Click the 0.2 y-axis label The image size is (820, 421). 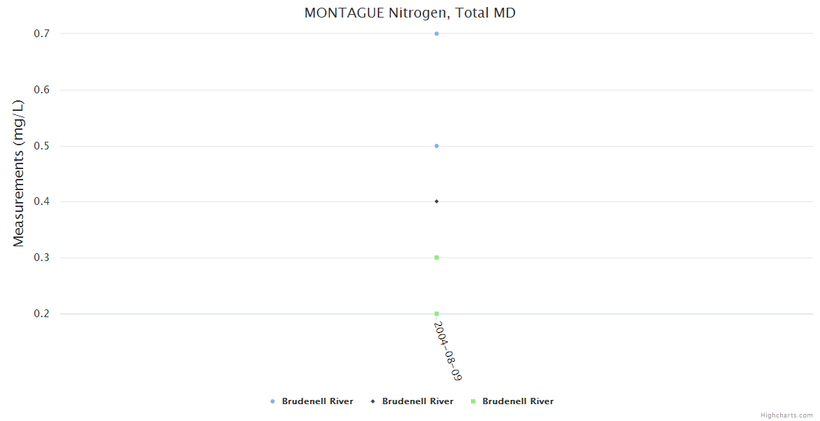[x=43, y=314]
